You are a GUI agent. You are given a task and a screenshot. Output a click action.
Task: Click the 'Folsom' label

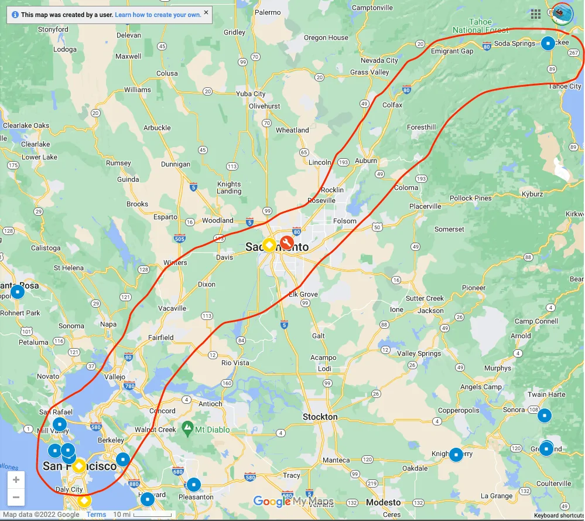click(345, 221)
